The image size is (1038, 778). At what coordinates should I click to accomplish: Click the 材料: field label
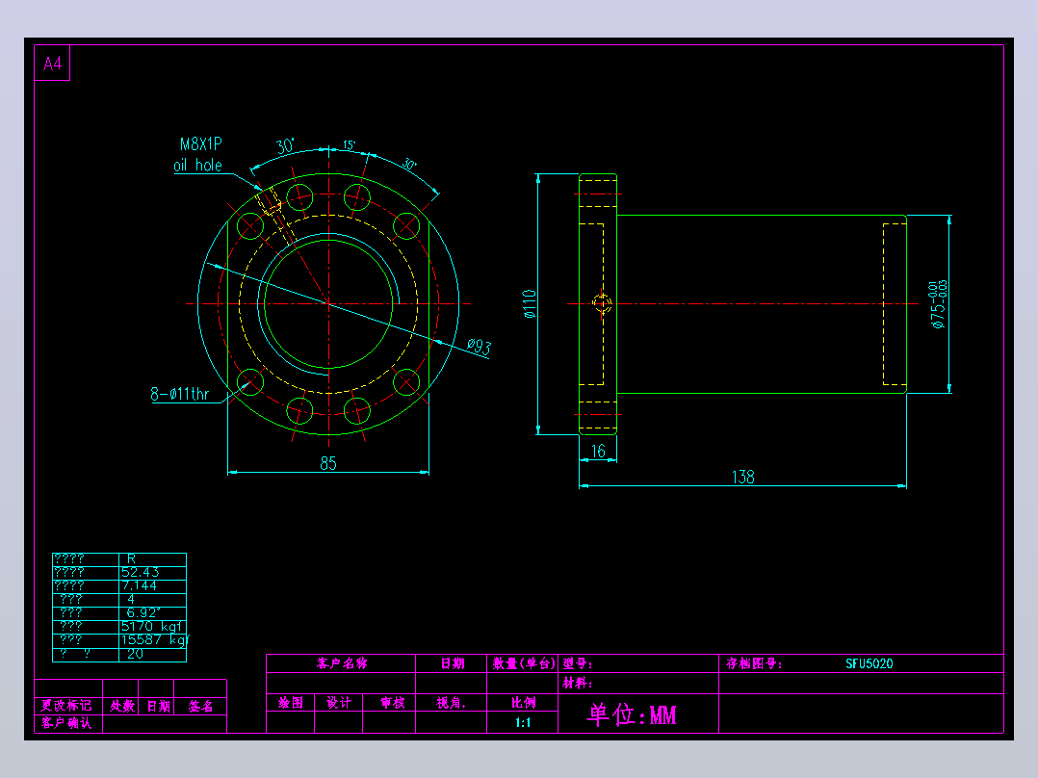(x=578, y=683)
